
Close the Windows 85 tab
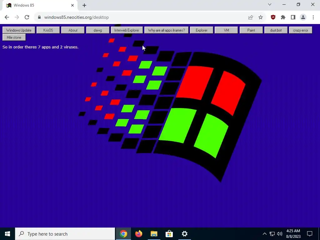pos(72,5)
